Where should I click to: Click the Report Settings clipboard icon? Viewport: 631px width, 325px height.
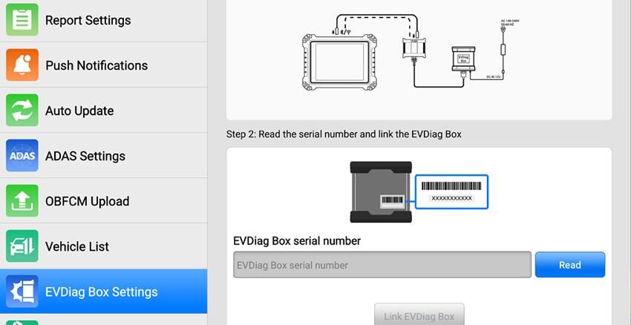coord(22,20)
